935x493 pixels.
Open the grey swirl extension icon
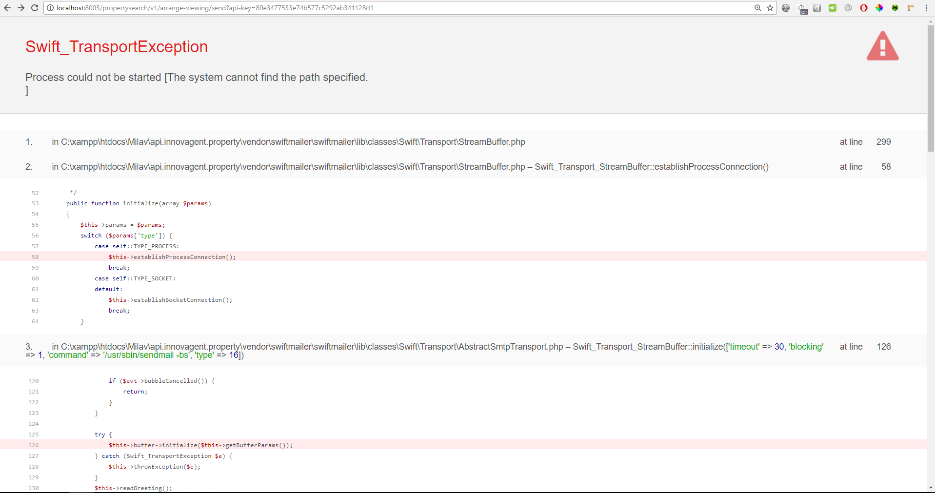point(848,8)
